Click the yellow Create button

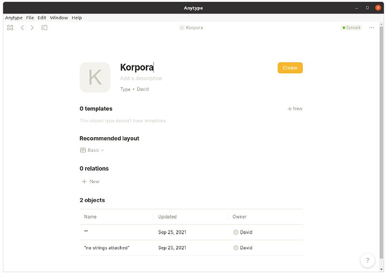click(x=290, y=68)
